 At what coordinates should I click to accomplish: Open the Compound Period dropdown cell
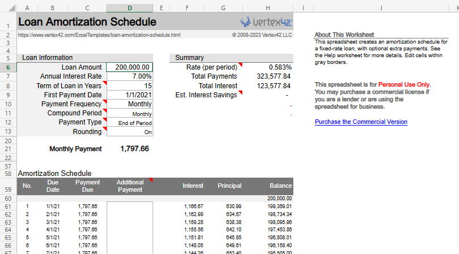point(129,113)
